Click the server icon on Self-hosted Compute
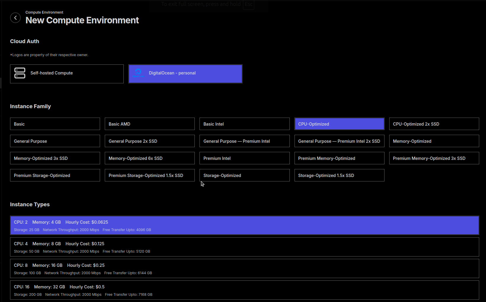The width and height of the screenshot is (486, 302). (x=20, y=73)
